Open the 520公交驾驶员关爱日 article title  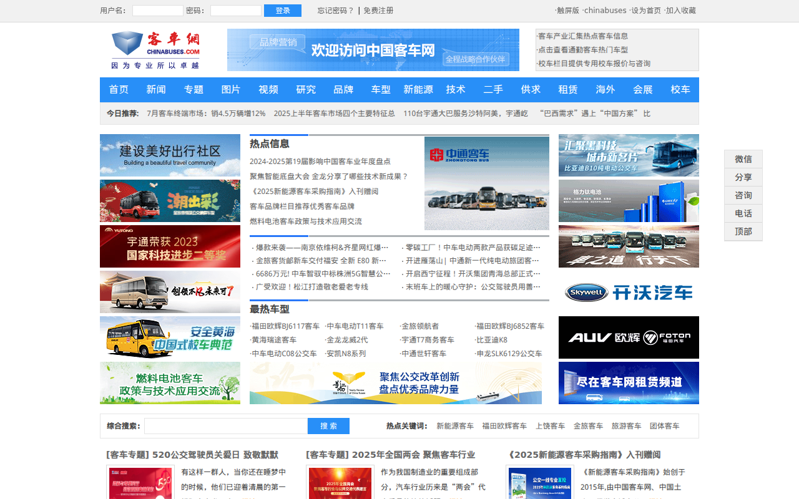(x=192, y=455)
